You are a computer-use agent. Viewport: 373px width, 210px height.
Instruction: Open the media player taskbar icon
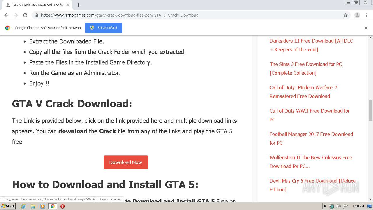[x=43, y=206]
